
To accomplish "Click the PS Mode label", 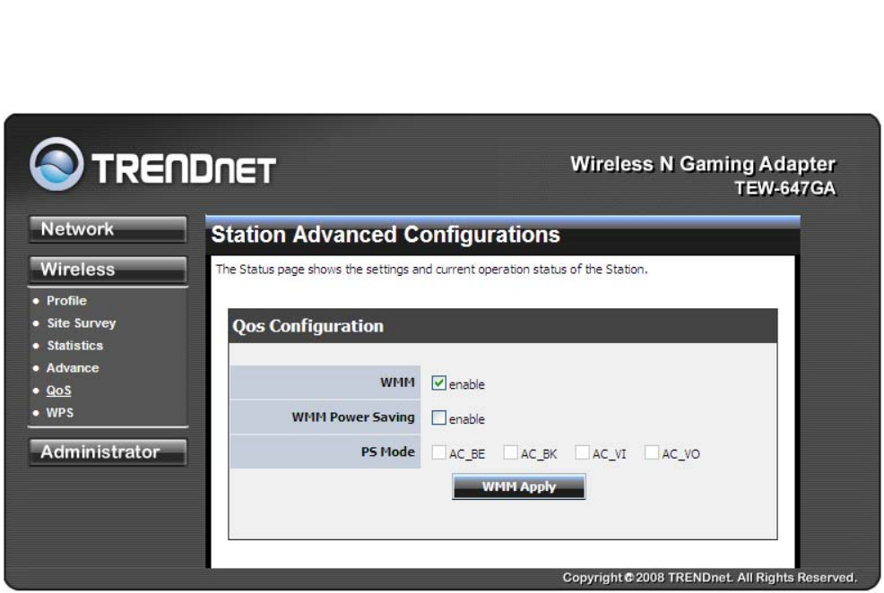I will [x=388, y=451].
